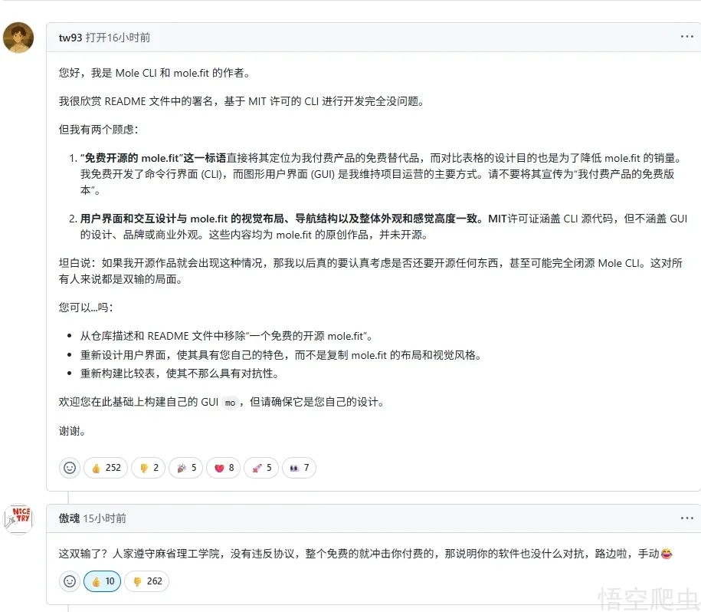Click bullet 重新设计用户界面

coord(281,355)
